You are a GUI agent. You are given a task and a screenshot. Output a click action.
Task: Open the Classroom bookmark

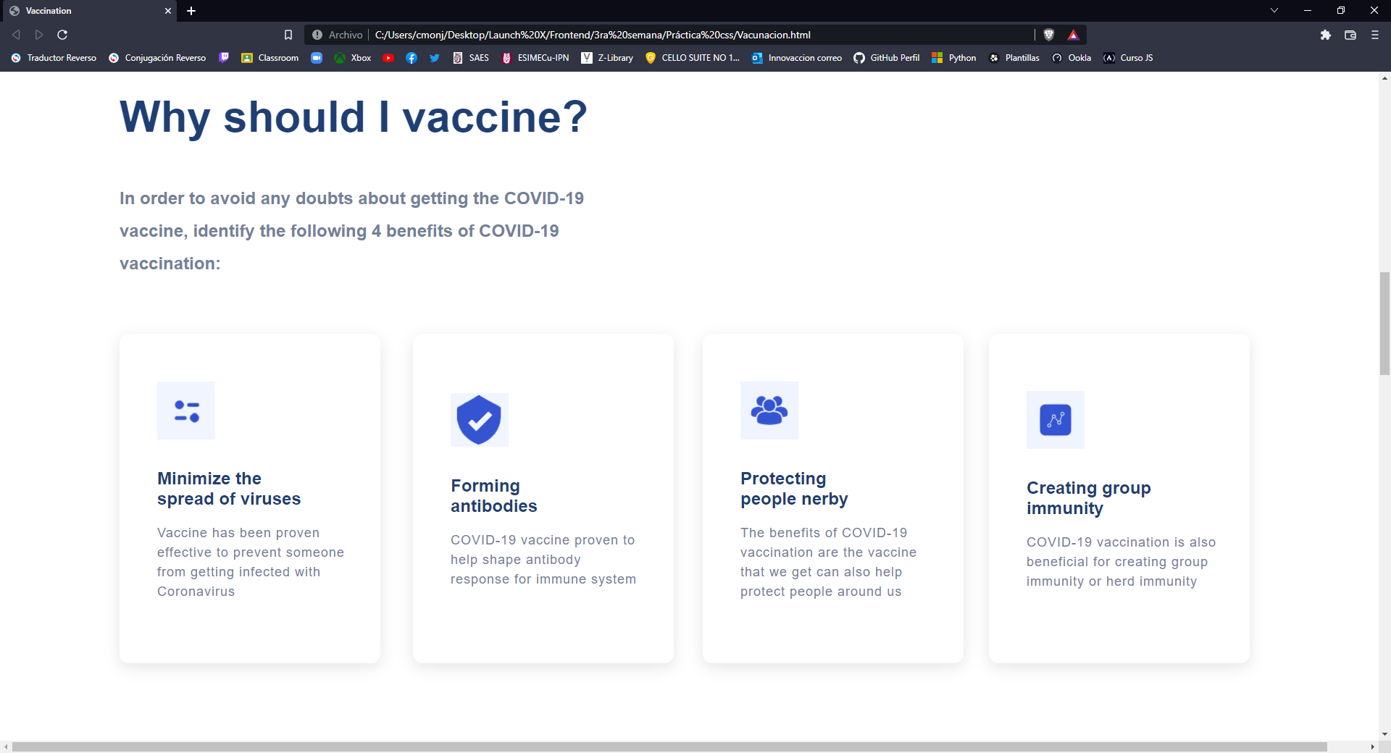click(270, 58)
